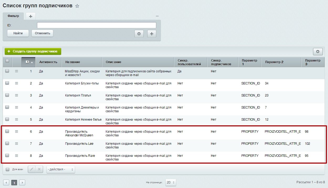328x188 pixels.
Task: Sort by Синхр. подписчиков column header
Action: 223,62
